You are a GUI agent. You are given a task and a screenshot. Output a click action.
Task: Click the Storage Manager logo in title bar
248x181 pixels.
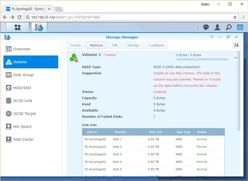(7, 37)
